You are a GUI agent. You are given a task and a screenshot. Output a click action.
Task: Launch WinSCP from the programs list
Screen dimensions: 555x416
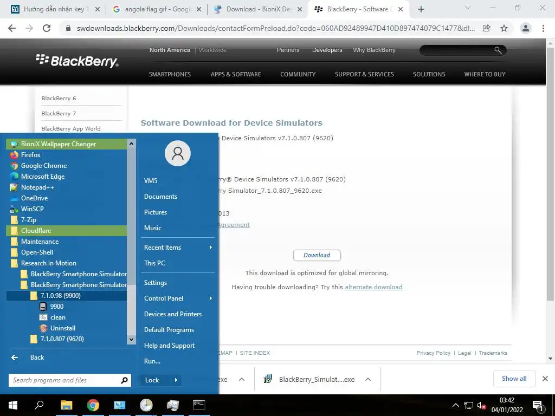pyautogui.click(x=67, y=209)
